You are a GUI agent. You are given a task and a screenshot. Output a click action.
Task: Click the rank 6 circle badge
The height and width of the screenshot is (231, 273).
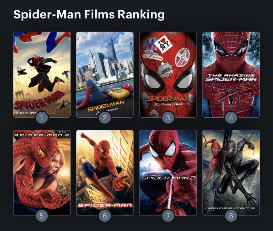click(105, 216)
